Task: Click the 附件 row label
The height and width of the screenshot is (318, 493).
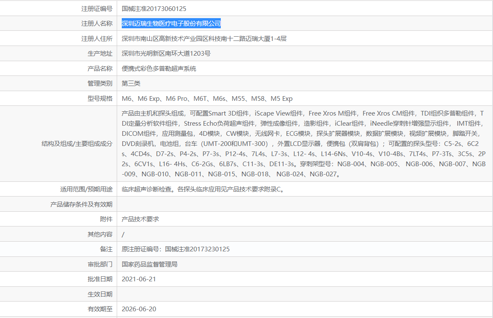Action: point(106,219)
